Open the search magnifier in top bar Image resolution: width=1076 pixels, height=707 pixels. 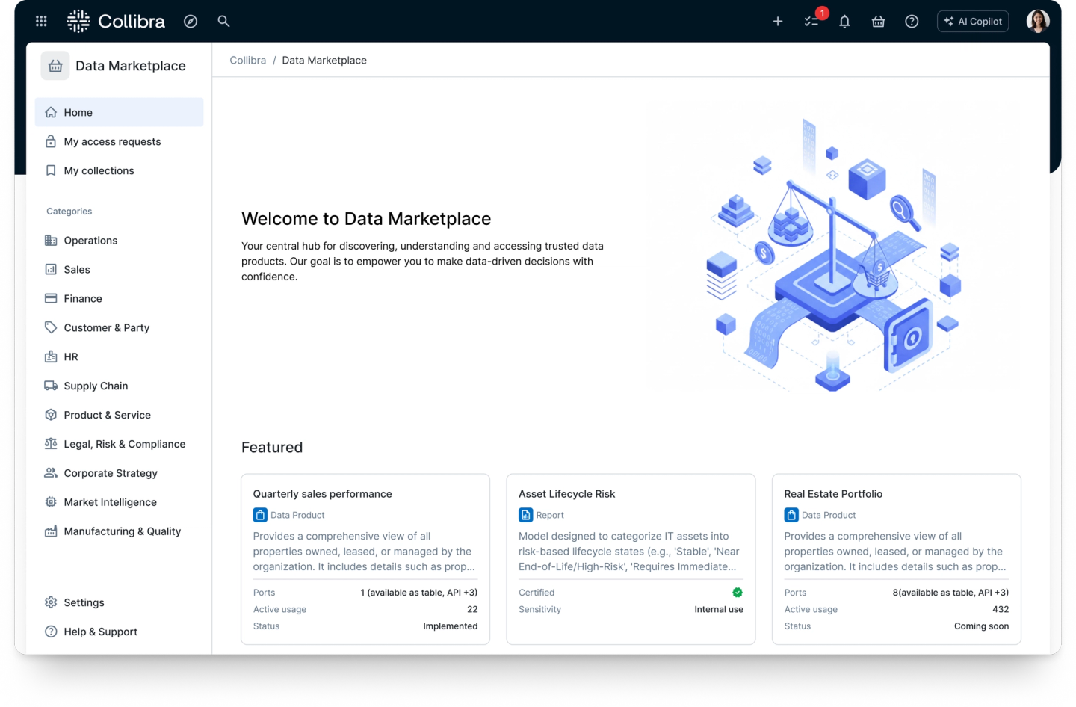click(x=223, y=22)
